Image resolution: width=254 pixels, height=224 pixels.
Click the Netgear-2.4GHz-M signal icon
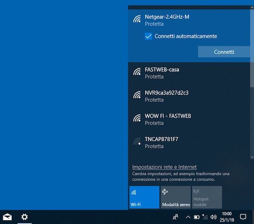pos(137,19)
